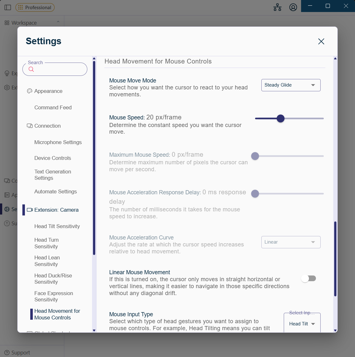
Task: Open Text Generation Settings
Action: pos(53,175)
